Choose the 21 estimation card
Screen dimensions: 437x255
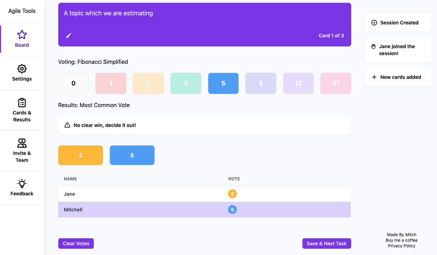point(336,83)
